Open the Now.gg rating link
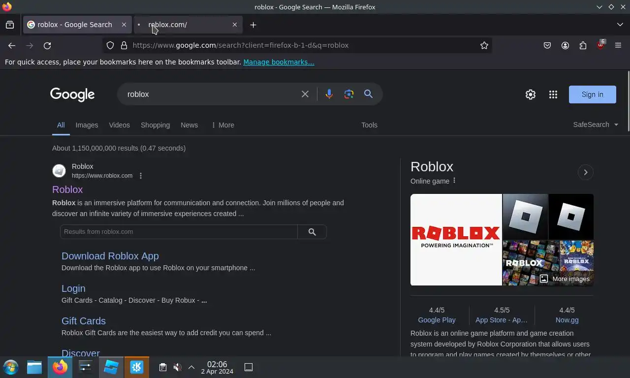Image resolution: width=630 pixels, height=378 pixels. coord(567,320)
